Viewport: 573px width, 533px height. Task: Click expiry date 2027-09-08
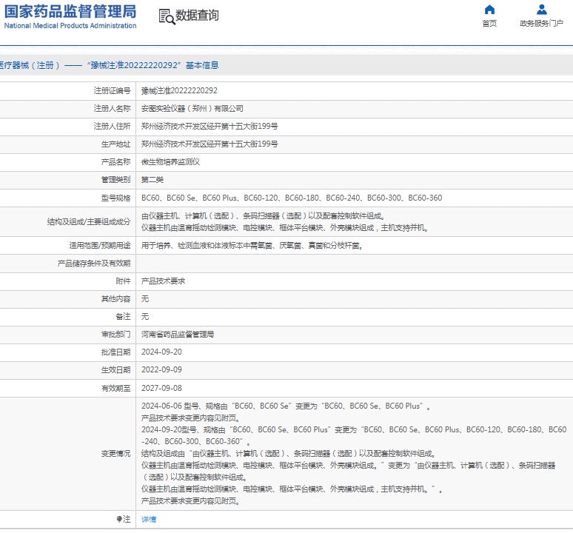point(161,388)
